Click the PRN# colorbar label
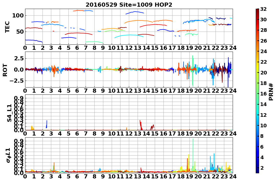The height and width of the screenshot is (182, 276). tap(271, 92)
